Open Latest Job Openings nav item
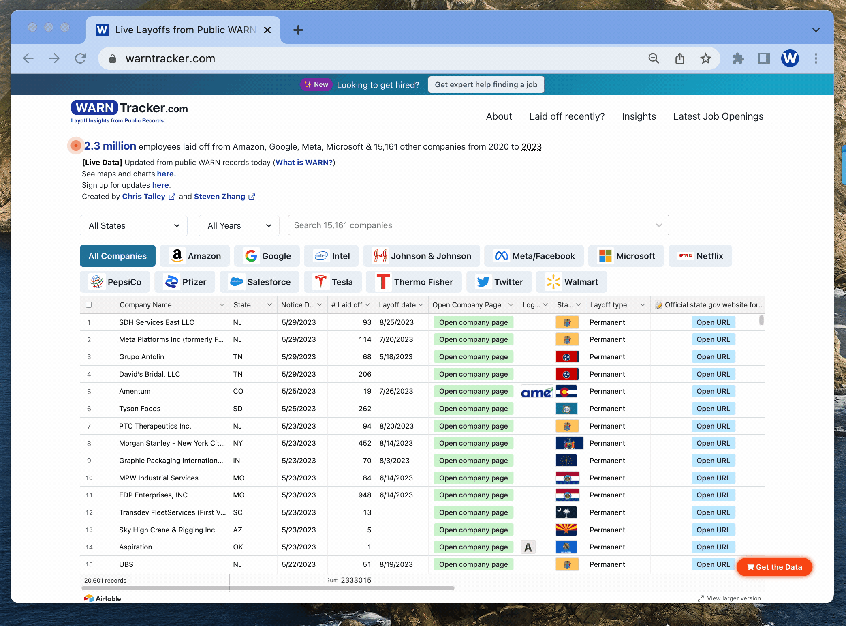Viewport: 846px width, 626px height. tap(718, 116)
